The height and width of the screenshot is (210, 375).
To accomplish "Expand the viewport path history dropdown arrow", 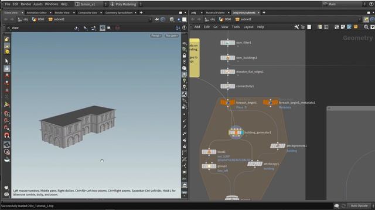I will point(150,19).
